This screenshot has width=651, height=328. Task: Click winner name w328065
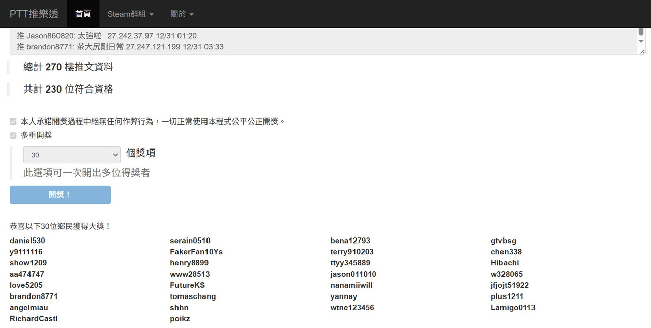pos(507,274)
